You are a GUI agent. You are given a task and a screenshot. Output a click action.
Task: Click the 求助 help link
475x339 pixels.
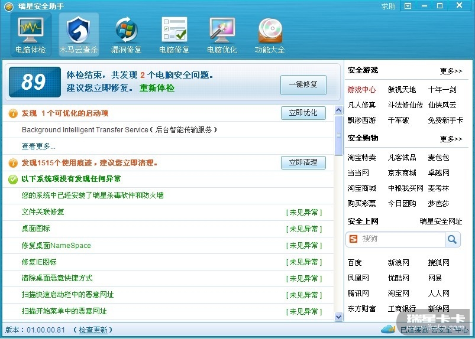pyautogui.click(x=389, y=6)
